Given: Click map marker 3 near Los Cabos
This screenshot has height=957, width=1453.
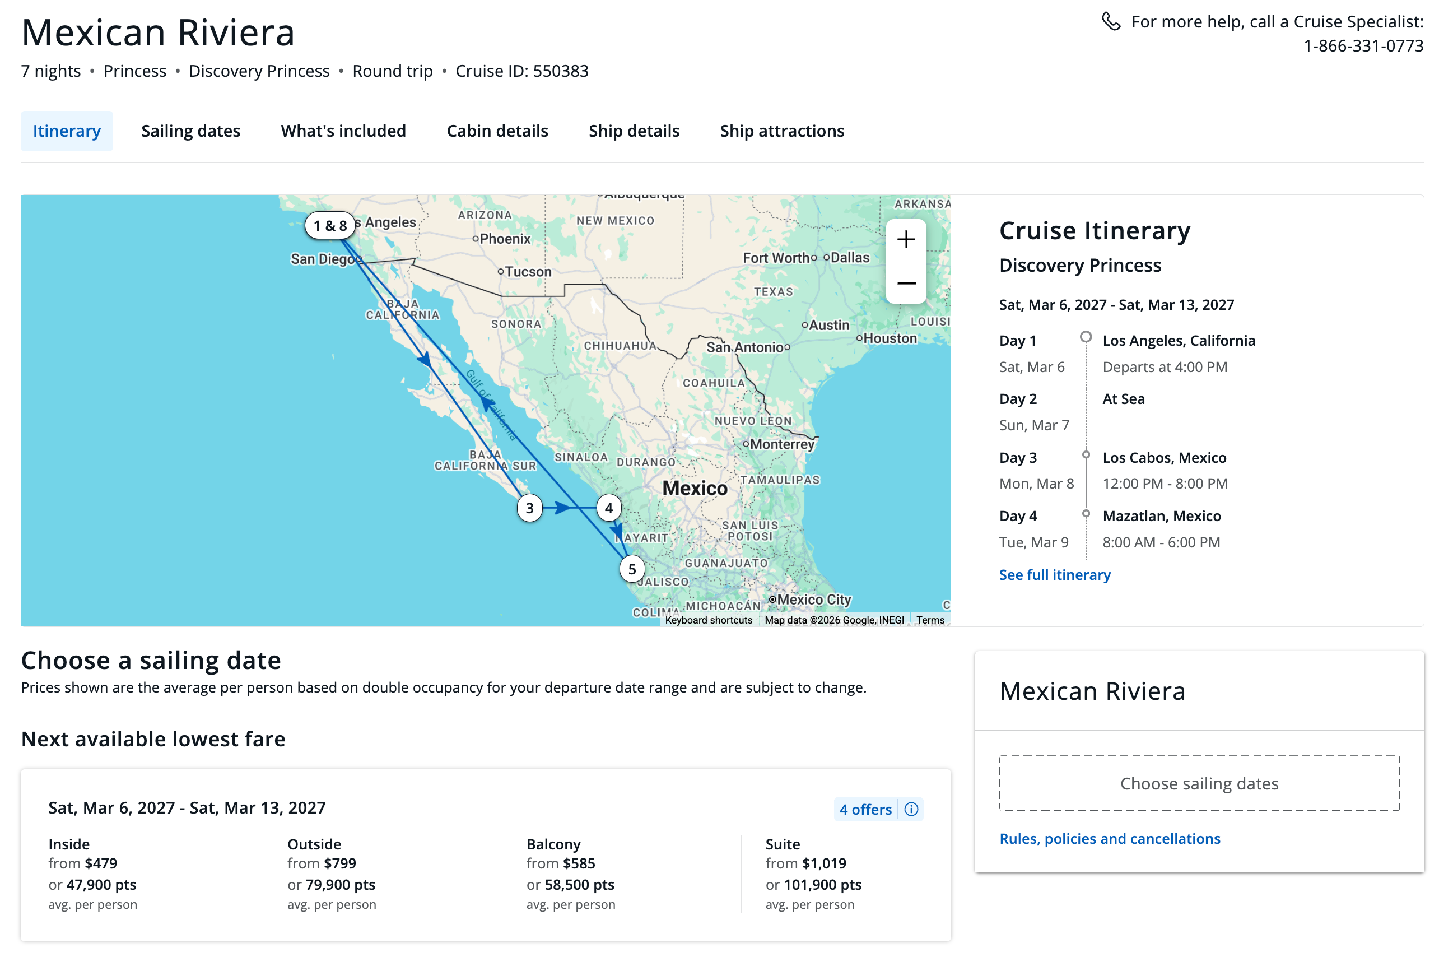Looking at the screenshot, I should click(x=529, y=507).
